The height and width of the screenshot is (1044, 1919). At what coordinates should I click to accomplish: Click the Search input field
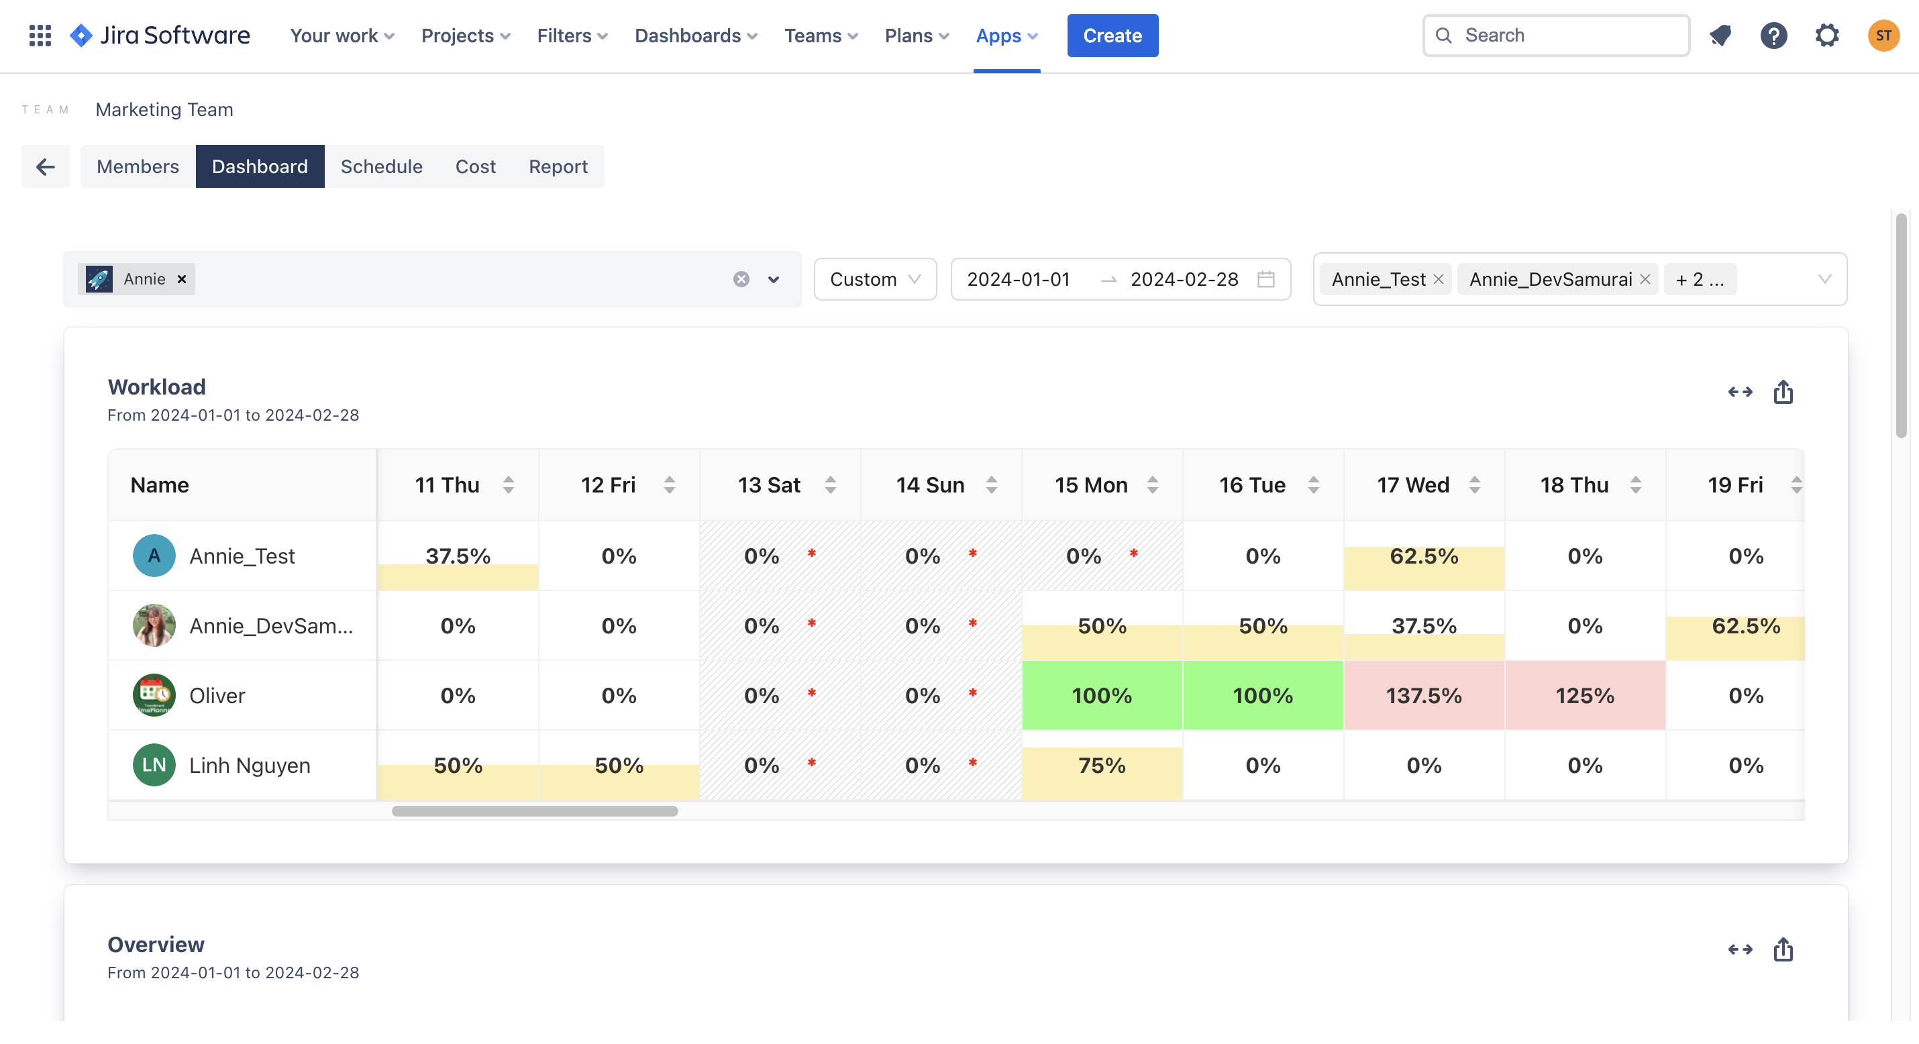pos(1555,35)
